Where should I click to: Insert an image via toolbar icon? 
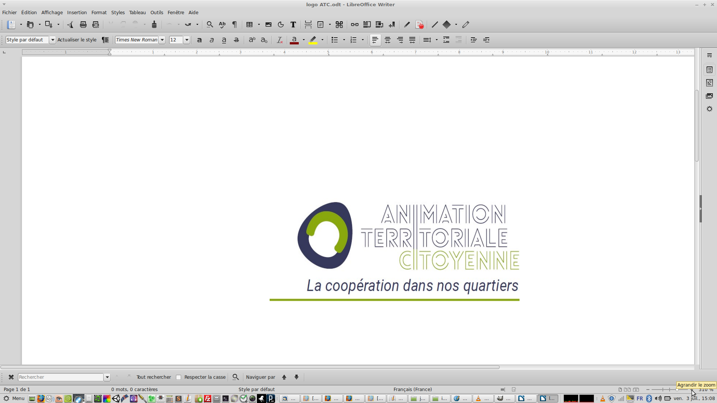(x=268, y=25)
